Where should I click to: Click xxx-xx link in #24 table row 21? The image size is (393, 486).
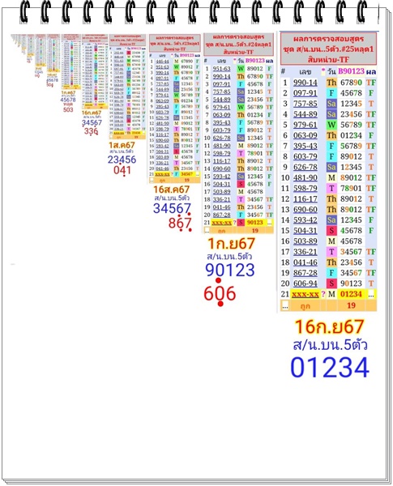(221, 223)
